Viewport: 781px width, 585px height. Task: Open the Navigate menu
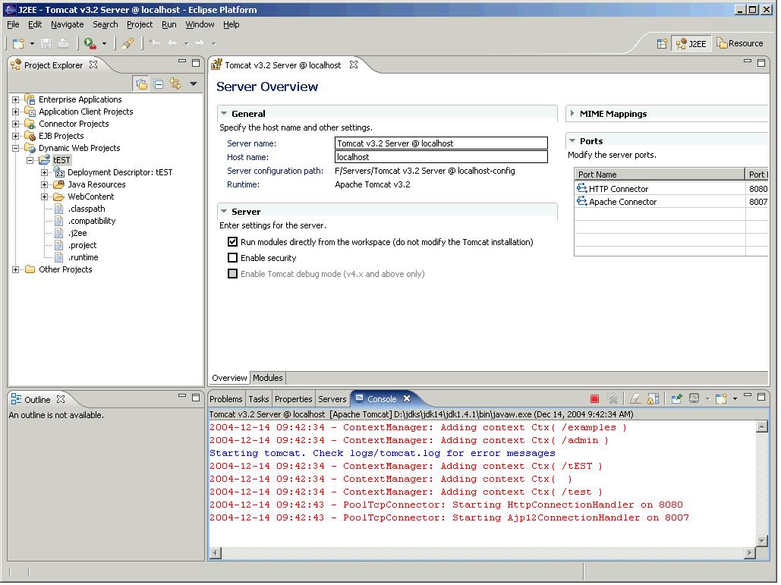tap(67, 24)
